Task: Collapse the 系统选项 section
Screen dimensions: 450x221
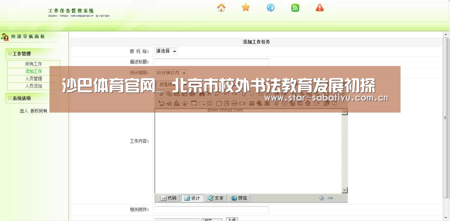Action: (x=10, y=98)
